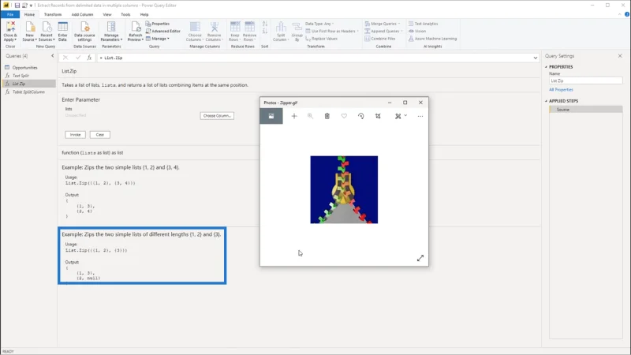Click the query Name input field

(x=586, y=81)
